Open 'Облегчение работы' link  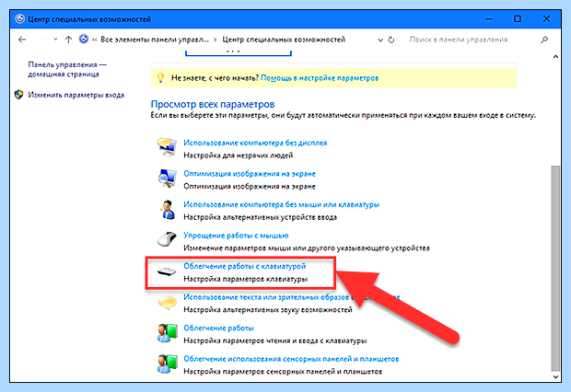coord(218,328)
